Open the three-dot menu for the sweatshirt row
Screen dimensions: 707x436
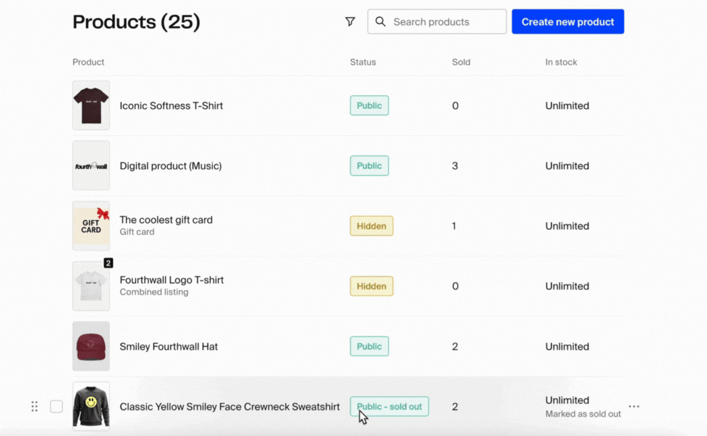[634, 406]
